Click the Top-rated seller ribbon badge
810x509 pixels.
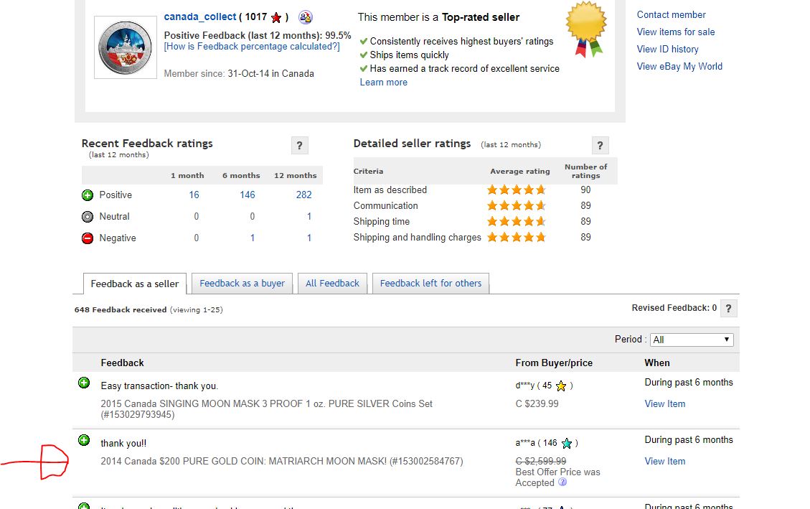[x=586, y=29]
